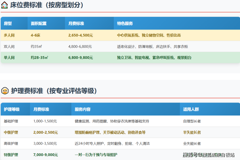Click the 高级护理 care level label
The width and height of the screenshot is (240, 160).
[x=11, y=143]
